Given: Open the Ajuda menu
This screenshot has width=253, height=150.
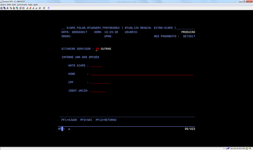Looking at the screenshot, I should coord(36,5).
